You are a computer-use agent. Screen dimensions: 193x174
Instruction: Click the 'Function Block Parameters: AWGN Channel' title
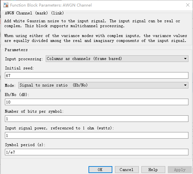[x=51, y=5]
